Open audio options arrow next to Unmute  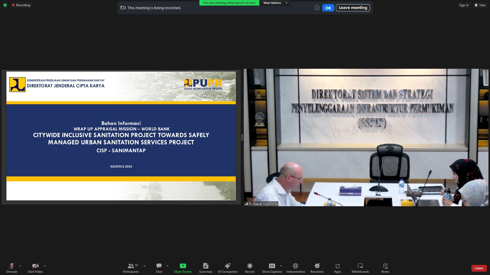(x=20, y=266)
